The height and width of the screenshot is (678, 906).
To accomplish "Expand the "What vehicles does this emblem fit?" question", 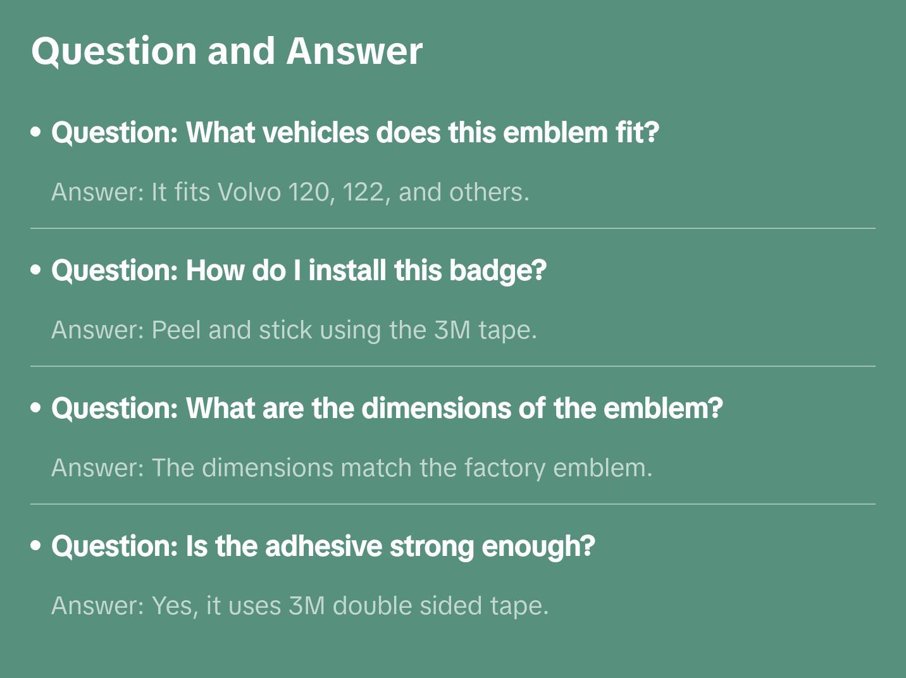I will (355, 133).
